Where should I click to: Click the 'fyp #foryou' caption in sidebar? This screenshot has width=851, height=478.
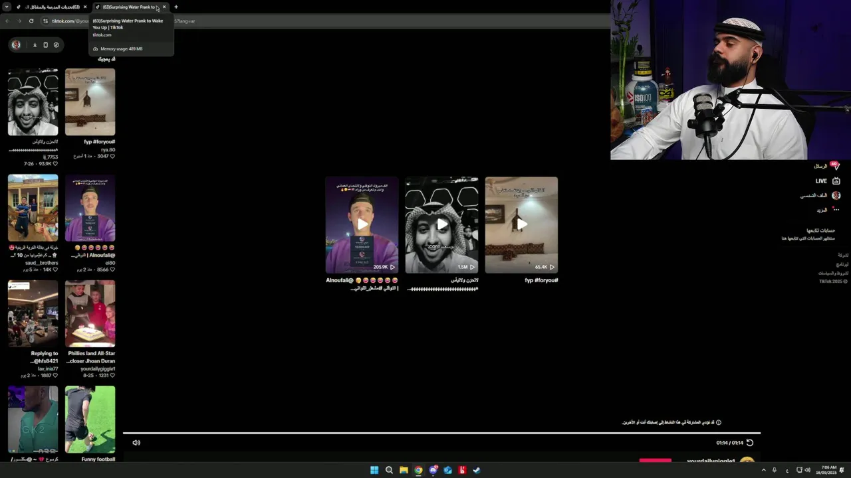coord(100,142)
